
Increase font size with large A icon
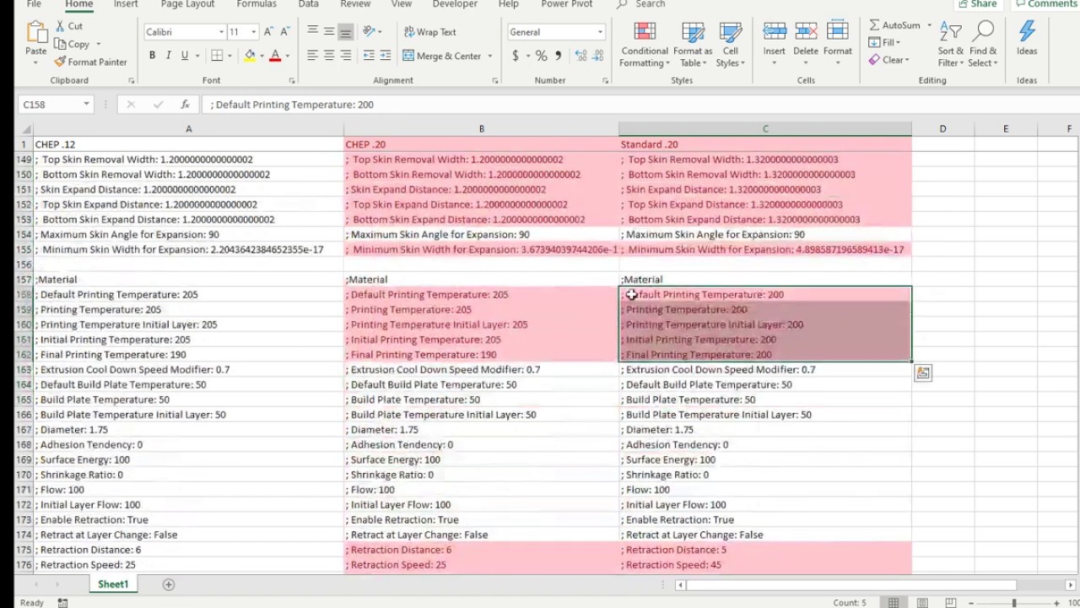point(268,32)
